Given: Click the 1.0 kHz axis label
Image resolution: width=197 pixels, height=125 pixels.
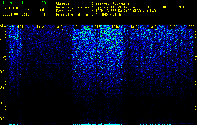Looking at the screenshot, I should coord(3,56).
